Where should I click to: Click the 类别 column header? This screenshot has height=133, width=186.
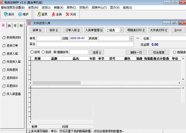(x=37, y=58)
